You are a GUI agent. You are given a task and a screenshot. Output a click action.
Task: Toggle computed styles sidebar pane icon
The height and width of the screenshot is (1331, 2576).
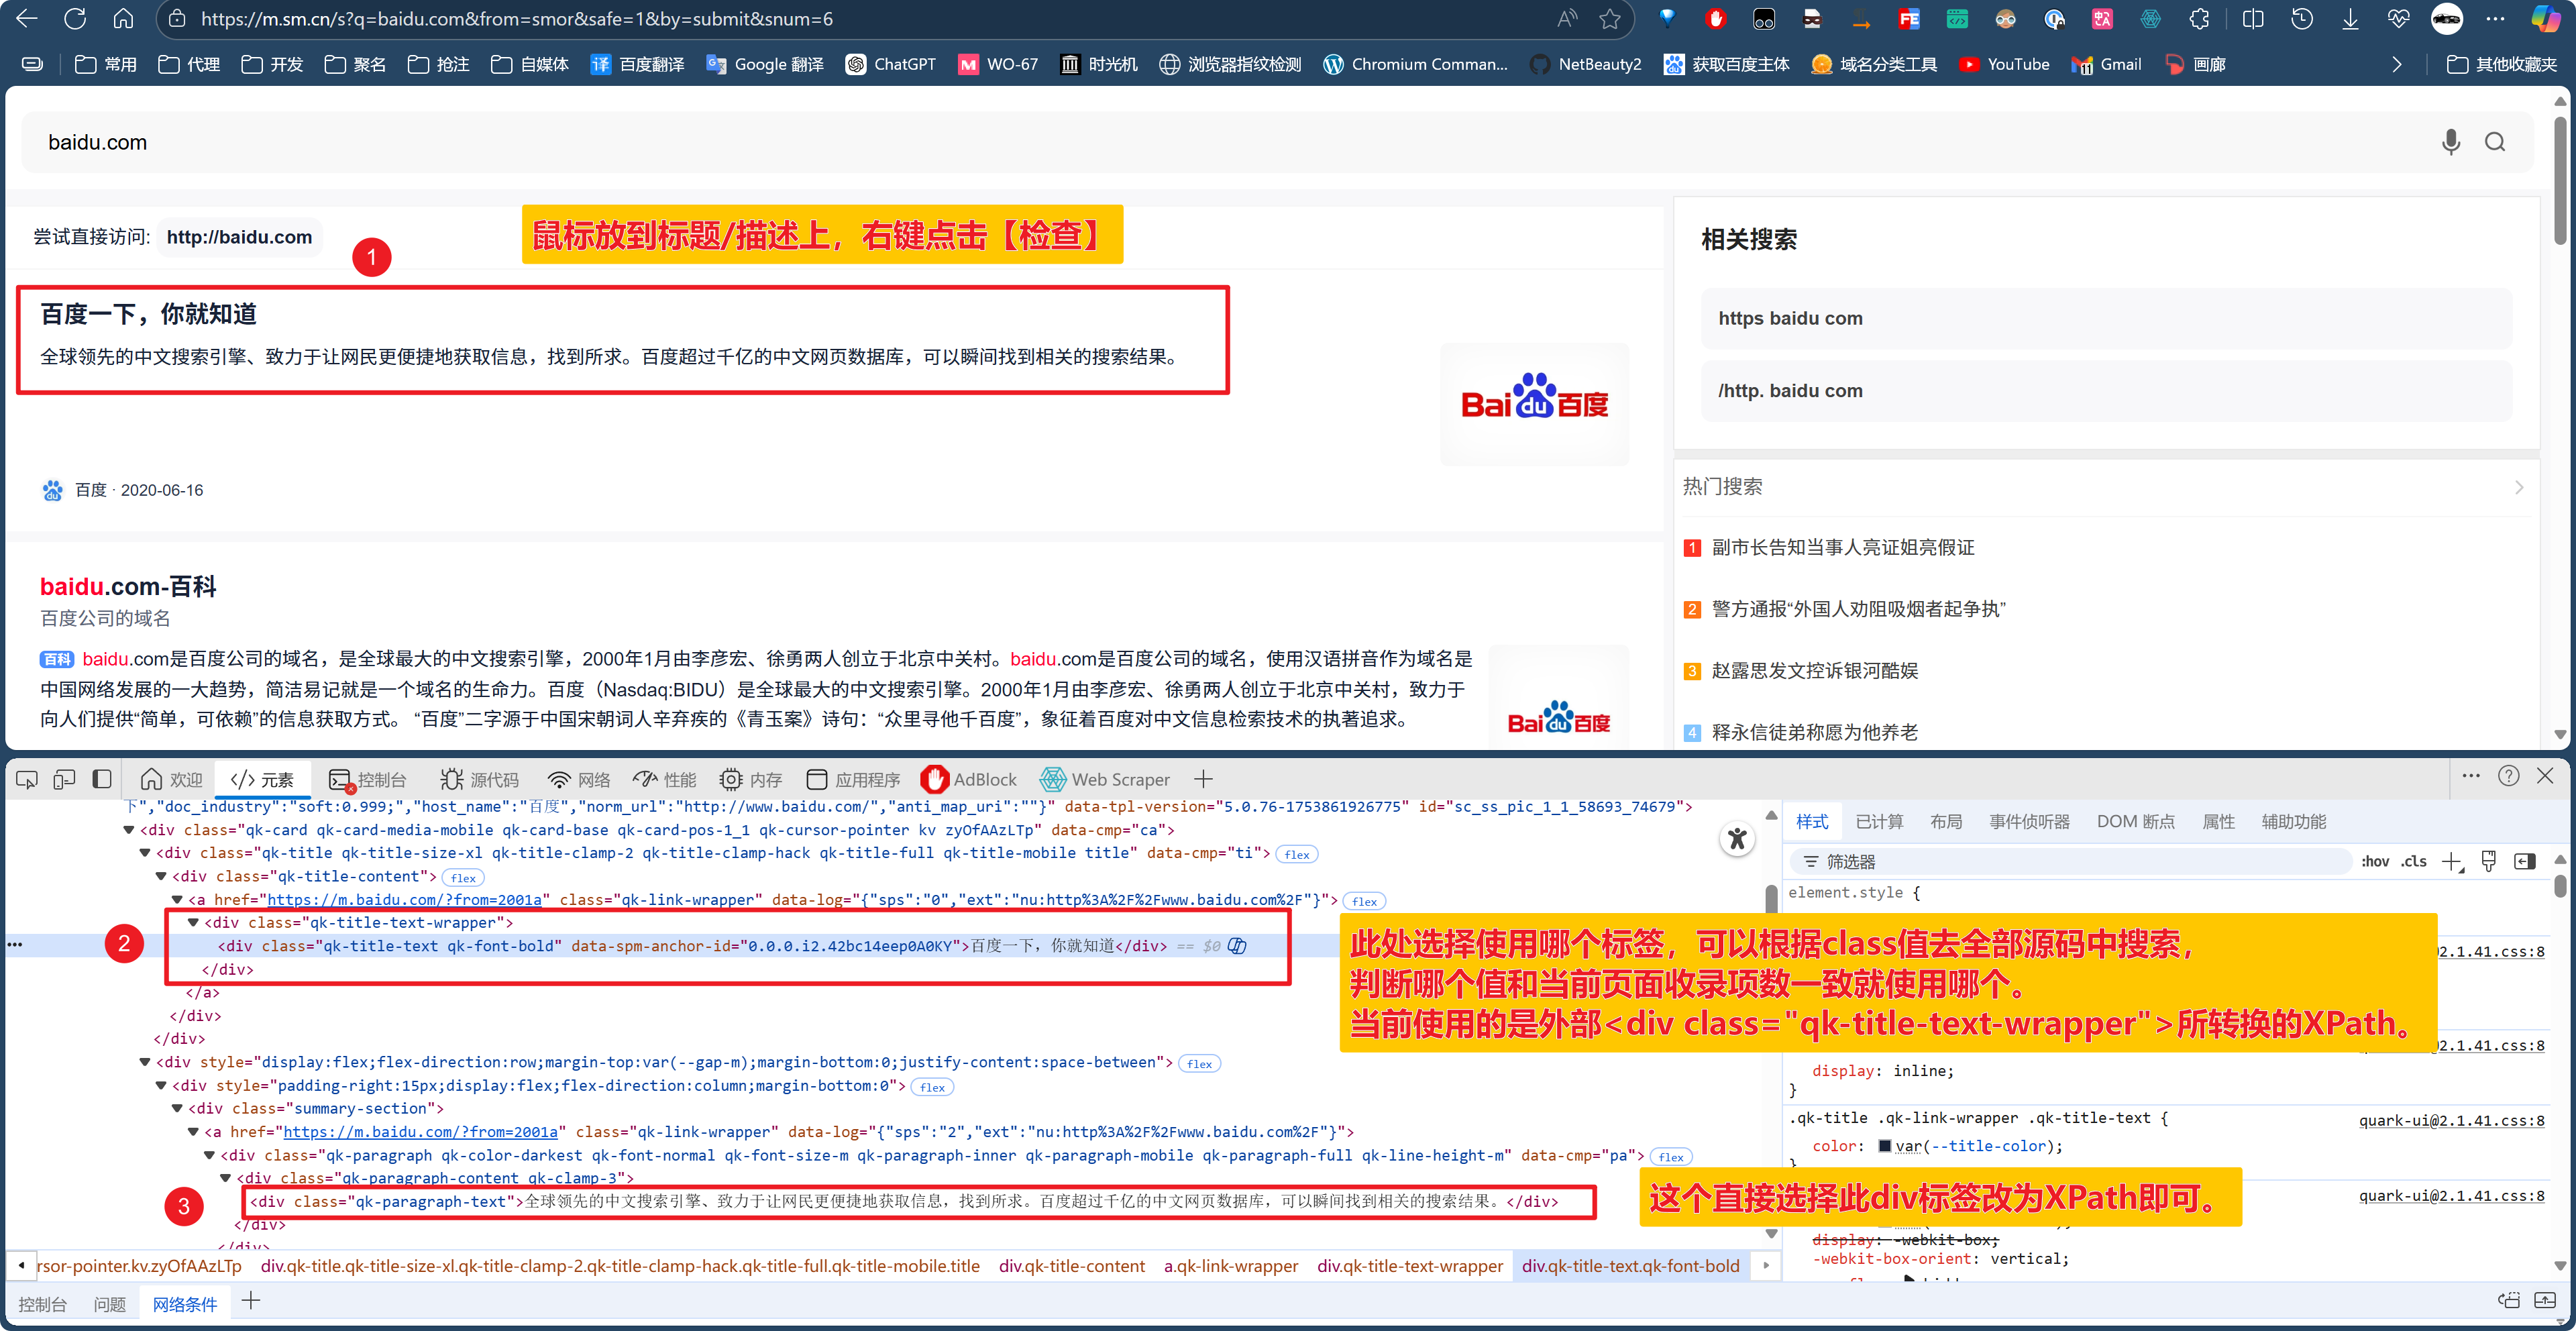click(2525, 861)
